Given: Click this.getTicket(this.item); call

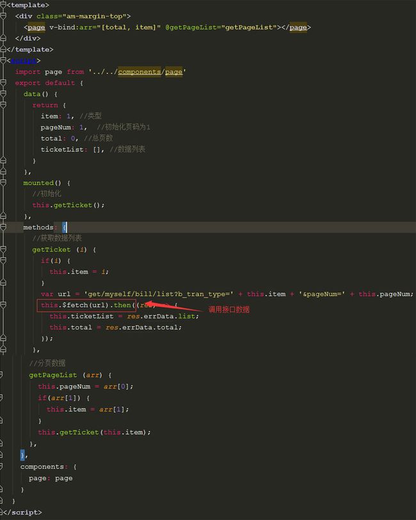Looking at the screenshot, I should (x=94, y=432).
